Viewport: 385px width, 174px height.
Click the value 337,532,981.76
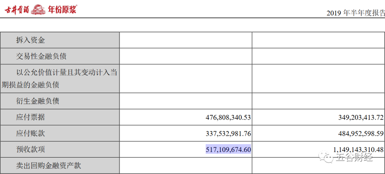coord(229,133)
